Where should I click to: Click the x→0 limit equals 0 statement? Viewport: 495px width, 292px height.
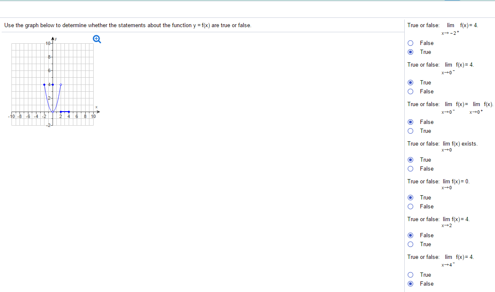(439, 184)
